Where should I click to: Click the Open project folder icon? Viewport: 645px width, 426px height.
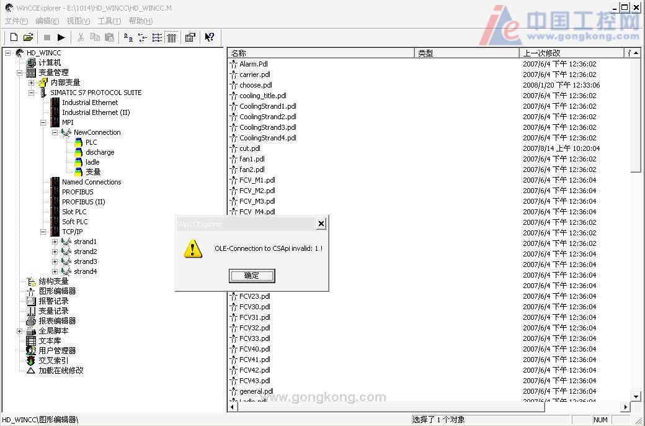pos(28,37)
